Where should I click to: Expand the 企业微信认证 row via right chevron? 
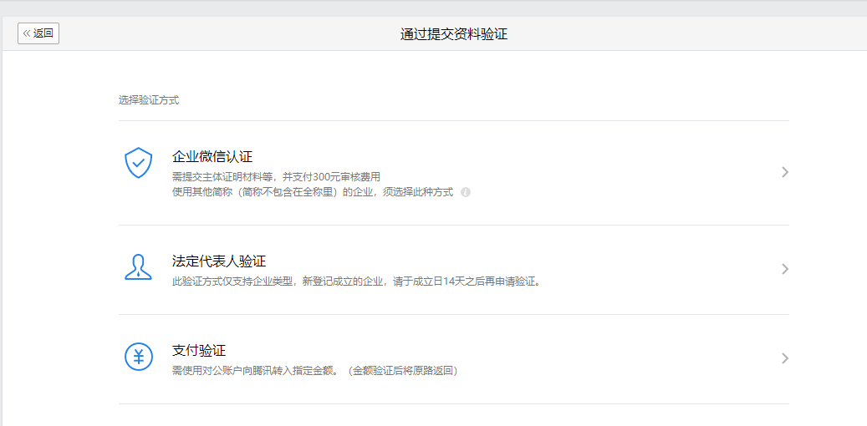pos(784,172)
